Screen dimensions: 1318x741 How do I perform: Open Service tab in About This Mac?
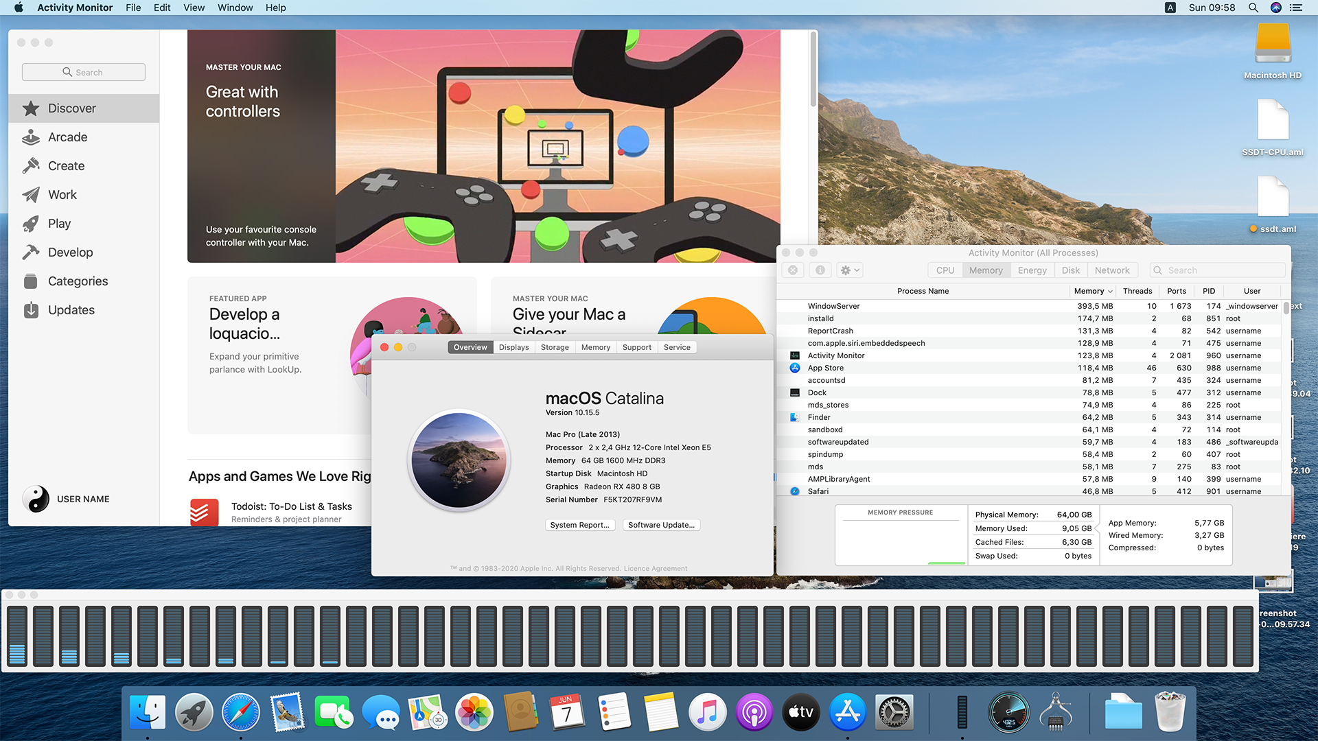[677, 347]
